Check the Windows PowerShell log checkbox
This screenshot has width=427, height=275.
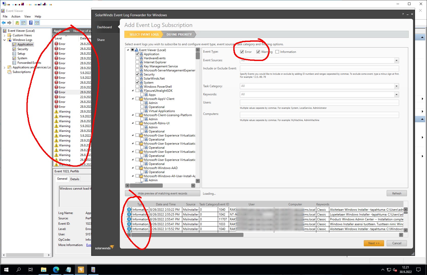pos(137,87)
